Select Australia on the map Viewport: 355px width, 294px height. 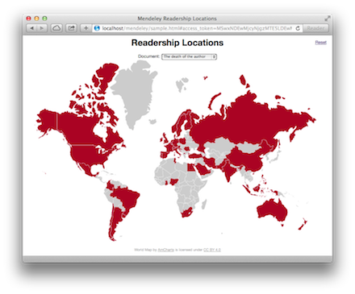click(272, 210)
